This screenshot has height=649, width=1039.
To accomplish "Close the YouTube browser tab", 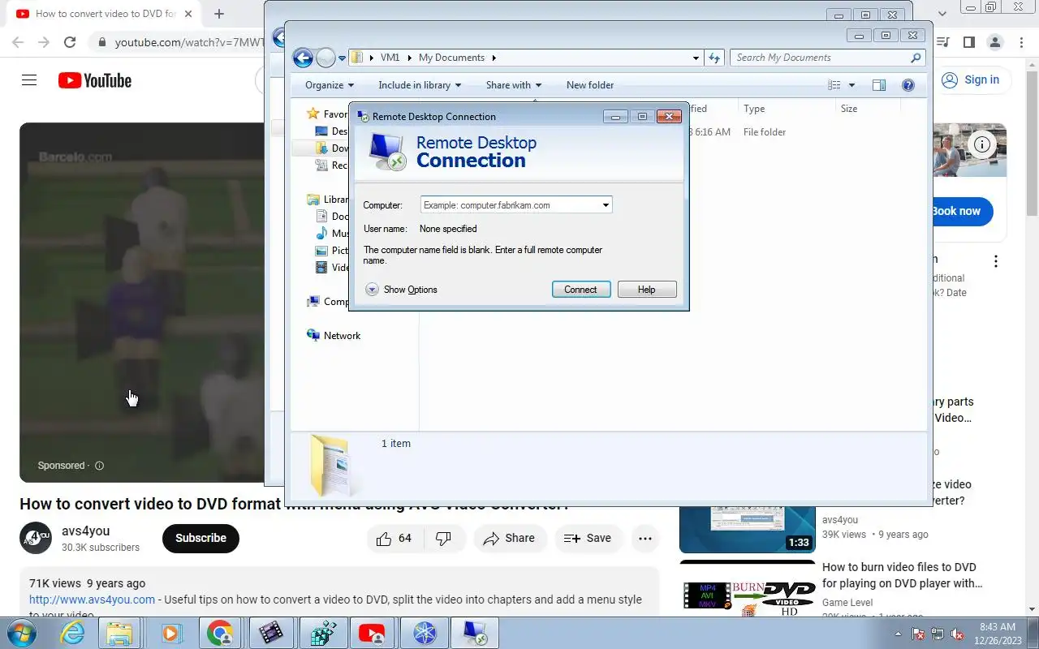I will [188, 14].
